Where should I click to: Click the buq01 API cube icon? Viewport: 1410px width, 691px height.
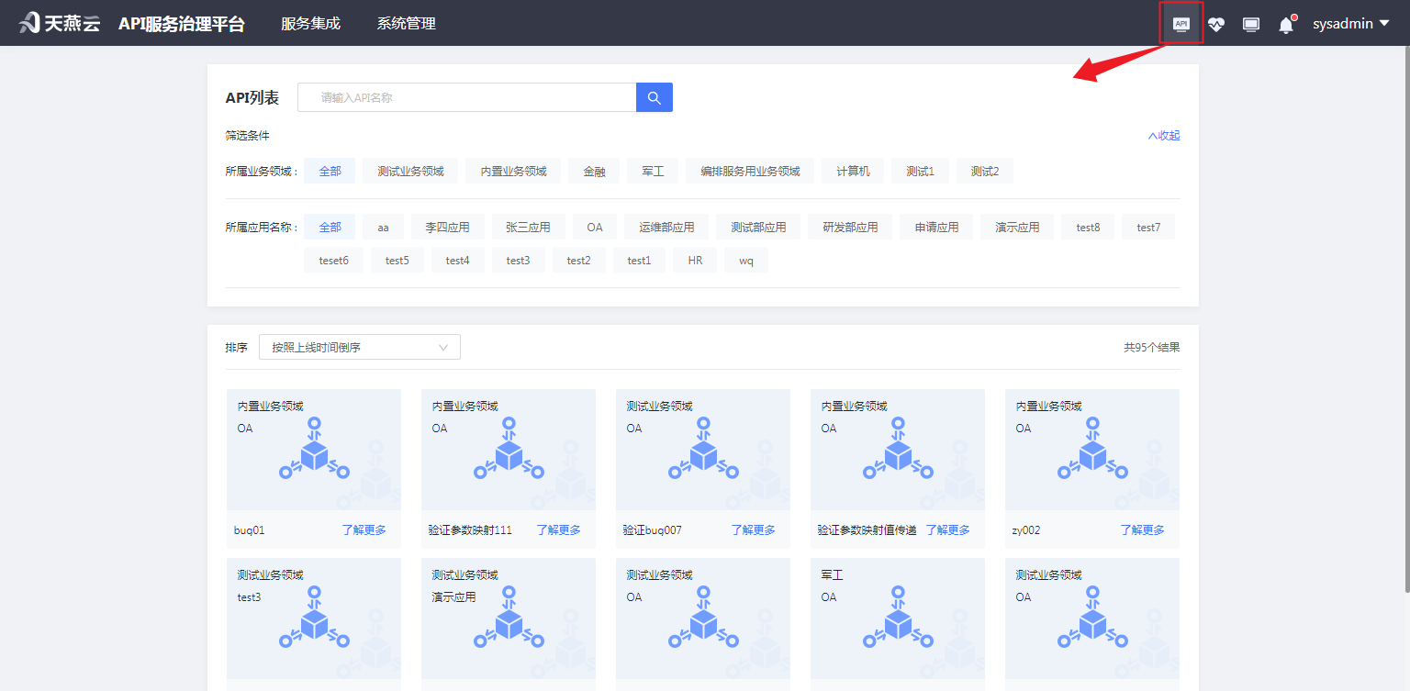coord(313,452)
